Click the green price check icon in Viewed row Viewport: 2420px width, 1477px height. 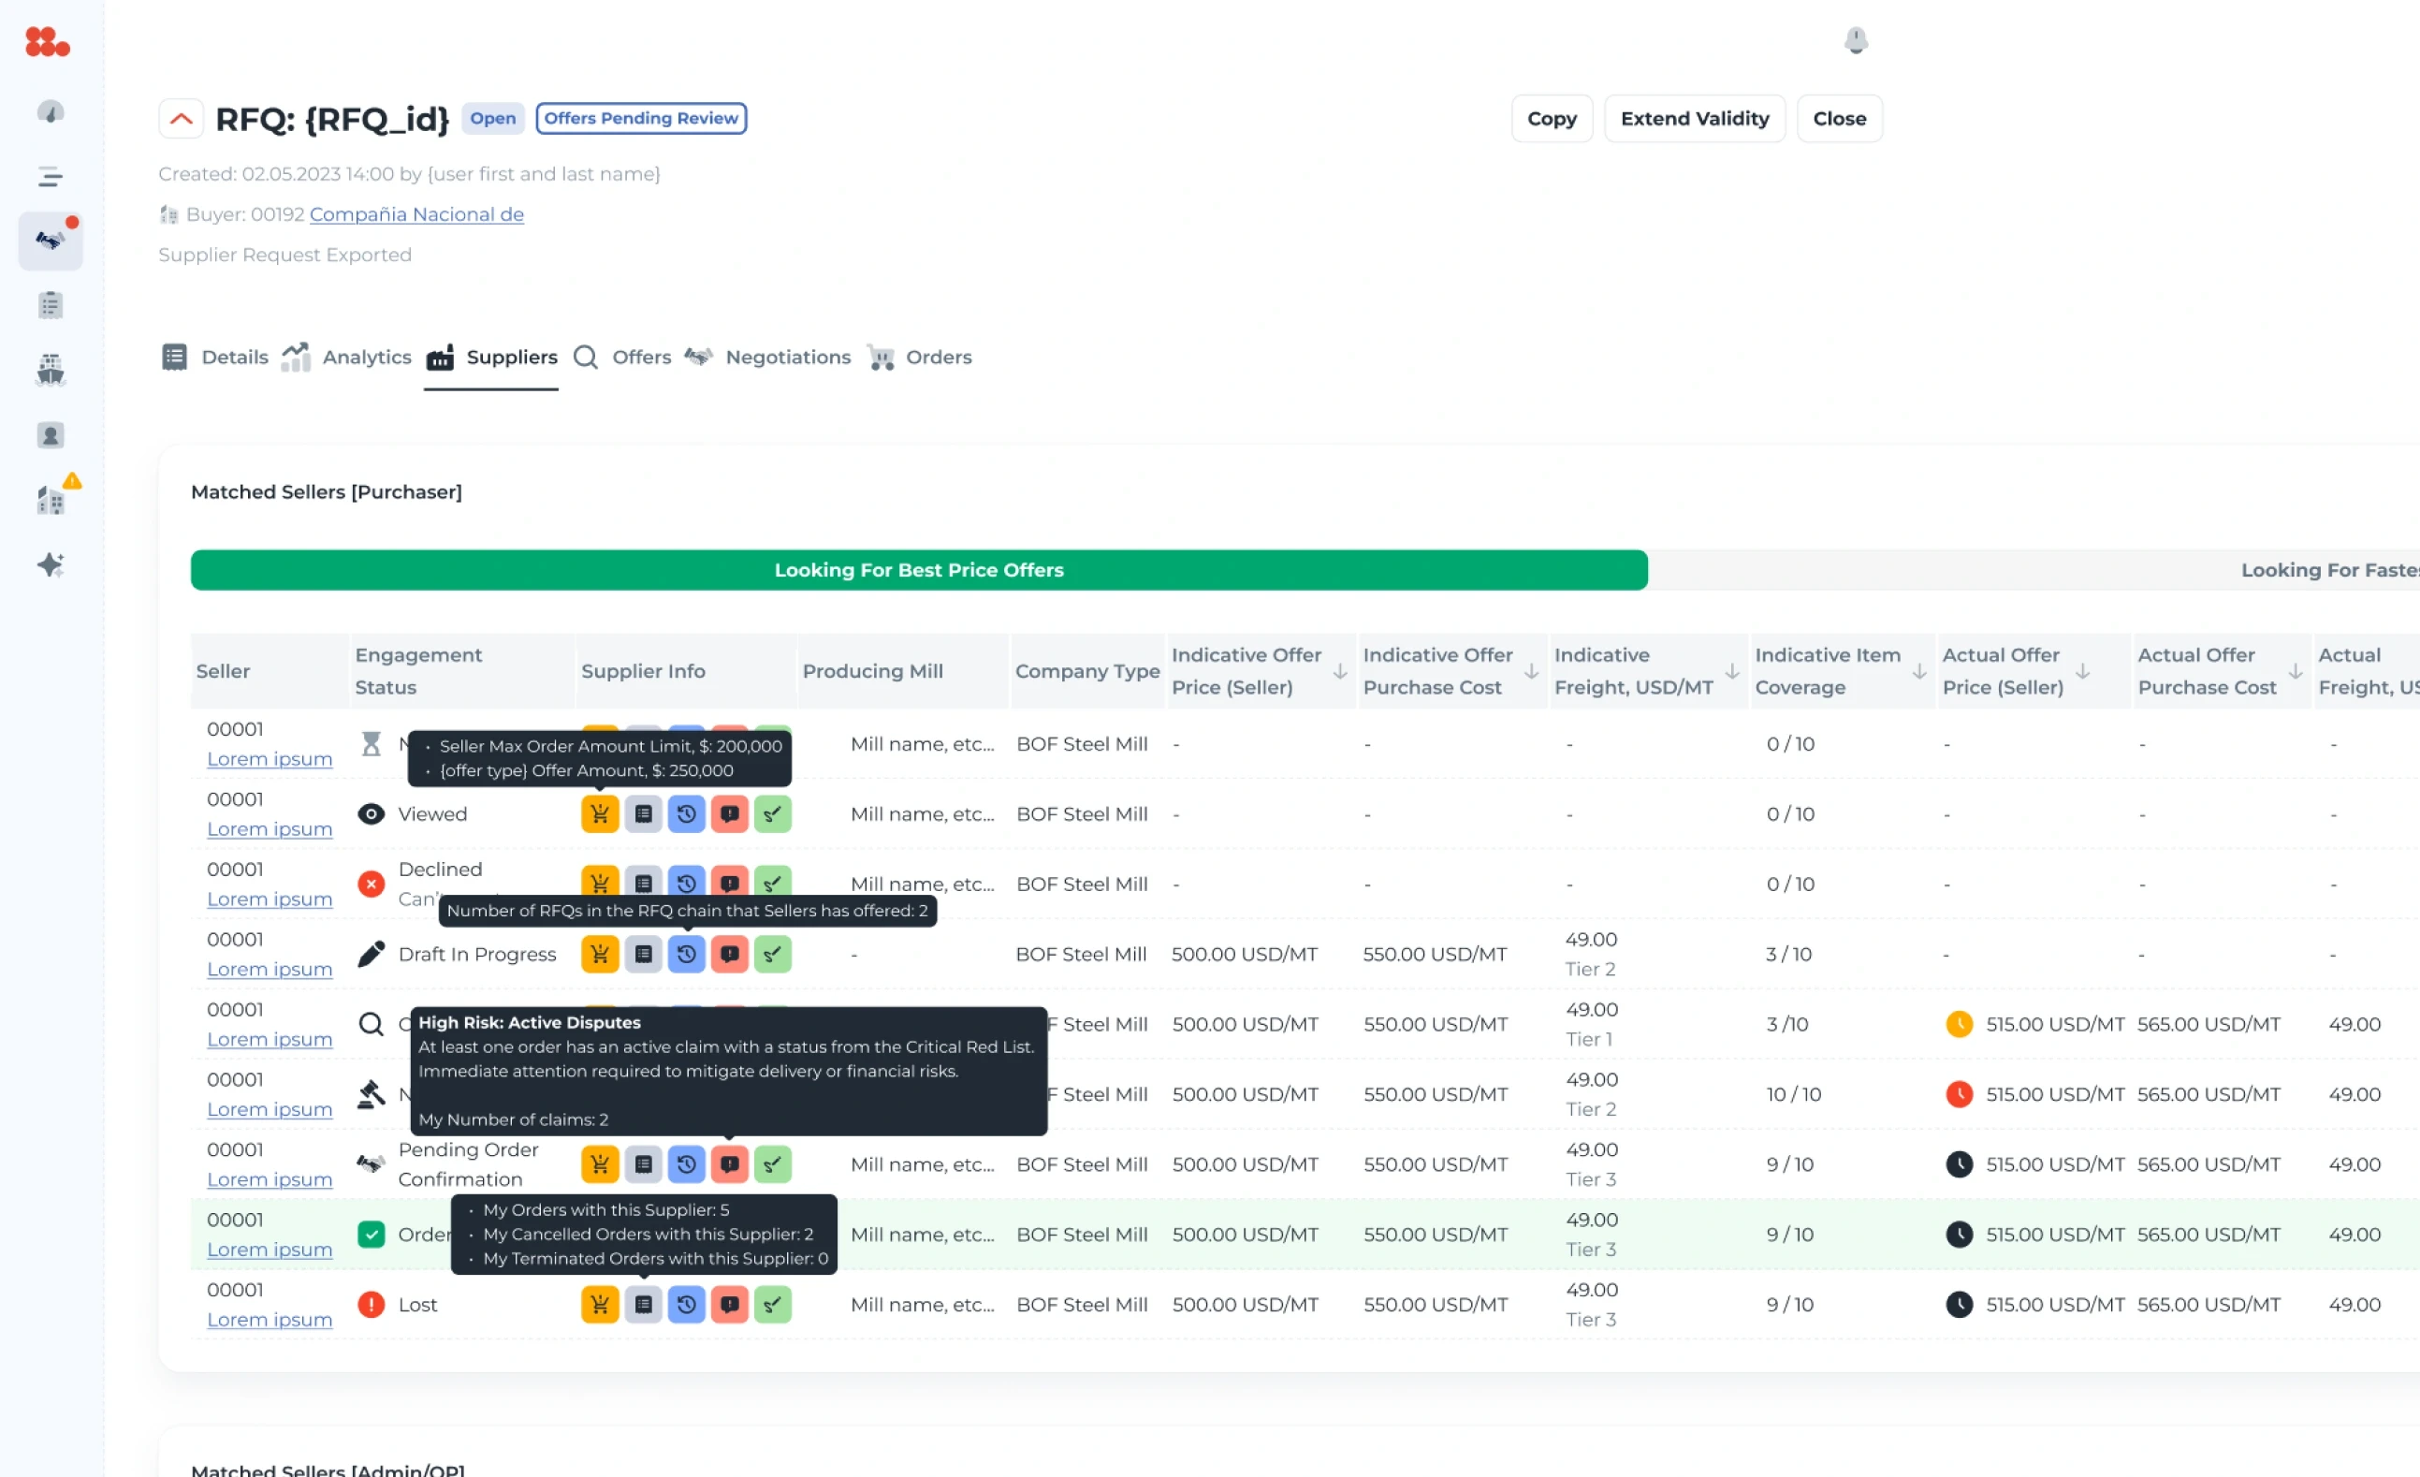click(773, 814)
